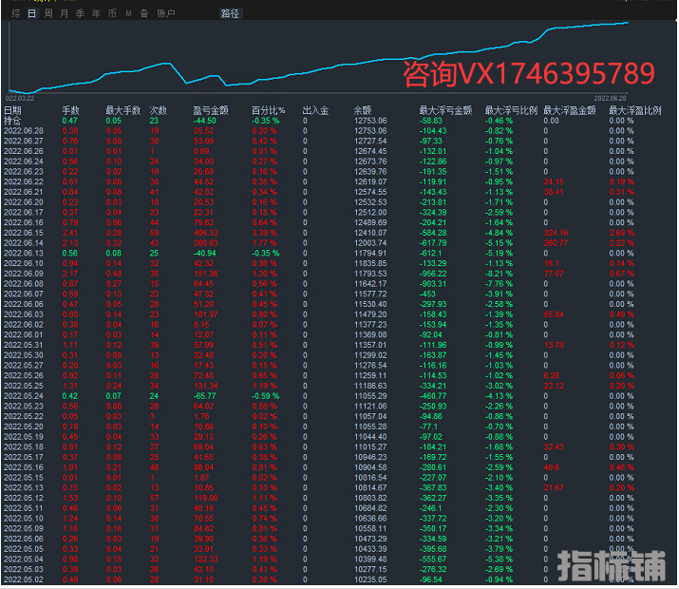This screenshot has width=679, height=589.
Task: Switch to the 综 summary tab
Action: (13, 14)
